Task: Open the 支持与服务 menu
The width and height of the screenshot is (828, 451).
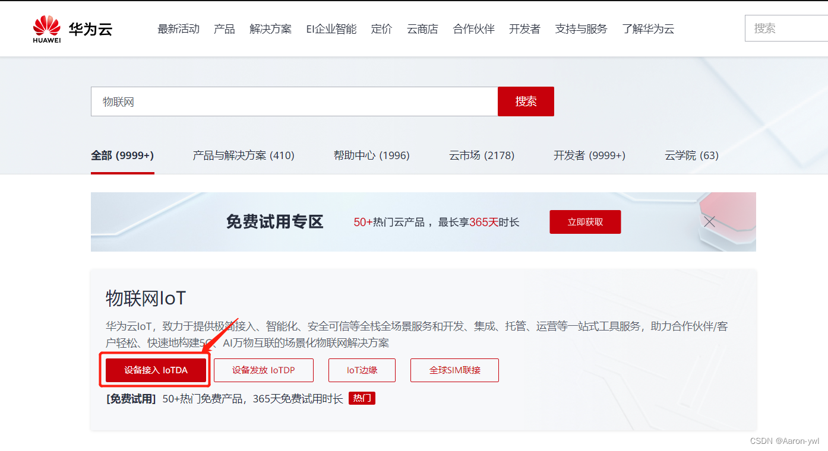Action: [582, 29]
